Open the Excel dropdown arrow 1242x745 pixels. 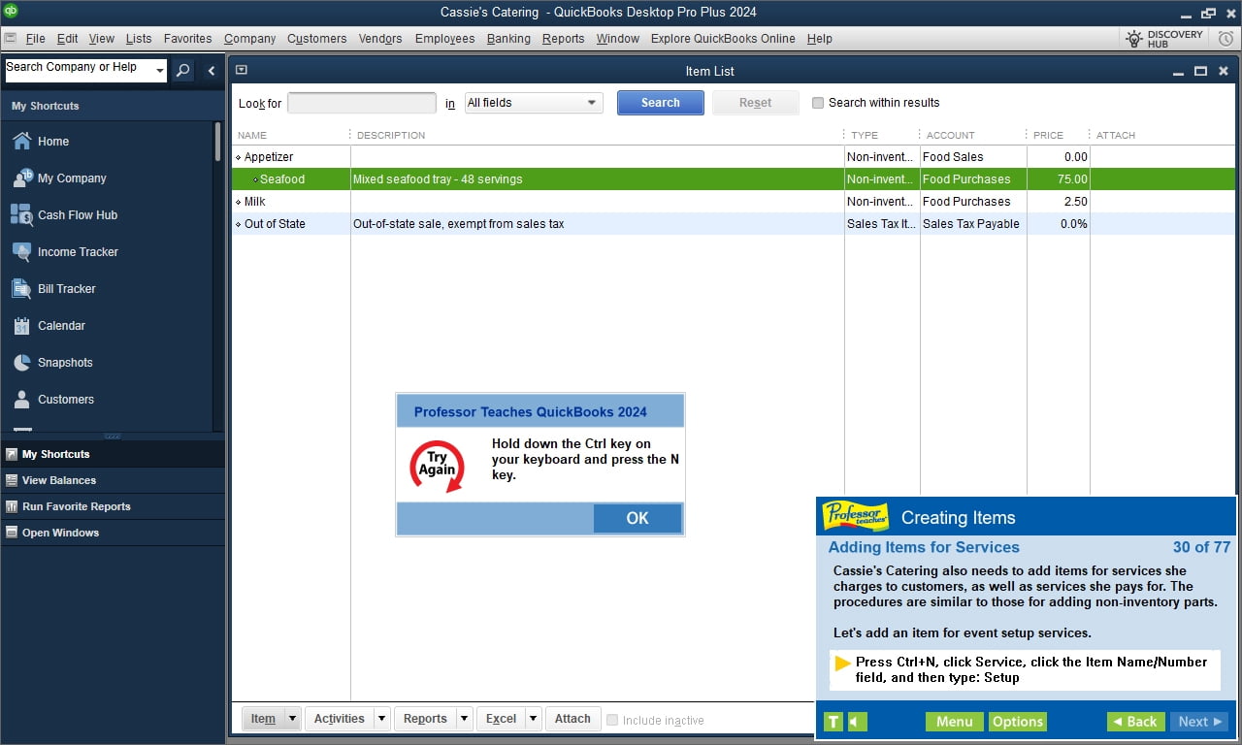(533, 719)
